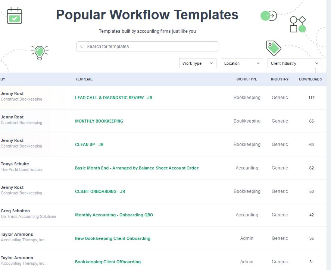Expand the Location filter dropdown

241,63
